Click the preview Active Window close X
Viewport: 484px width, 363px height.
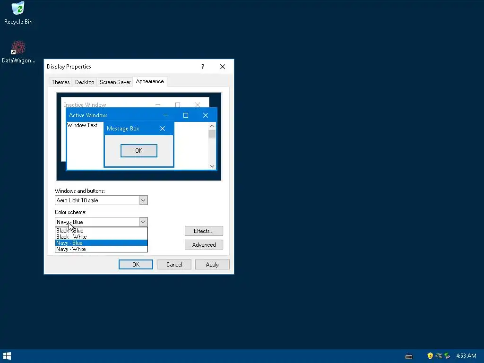(205, 115)
